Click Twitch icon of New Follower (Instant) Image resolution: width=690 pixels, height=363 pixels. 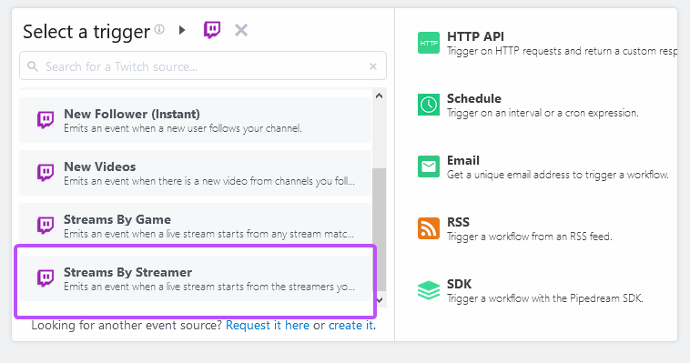(x=46, y=120)
